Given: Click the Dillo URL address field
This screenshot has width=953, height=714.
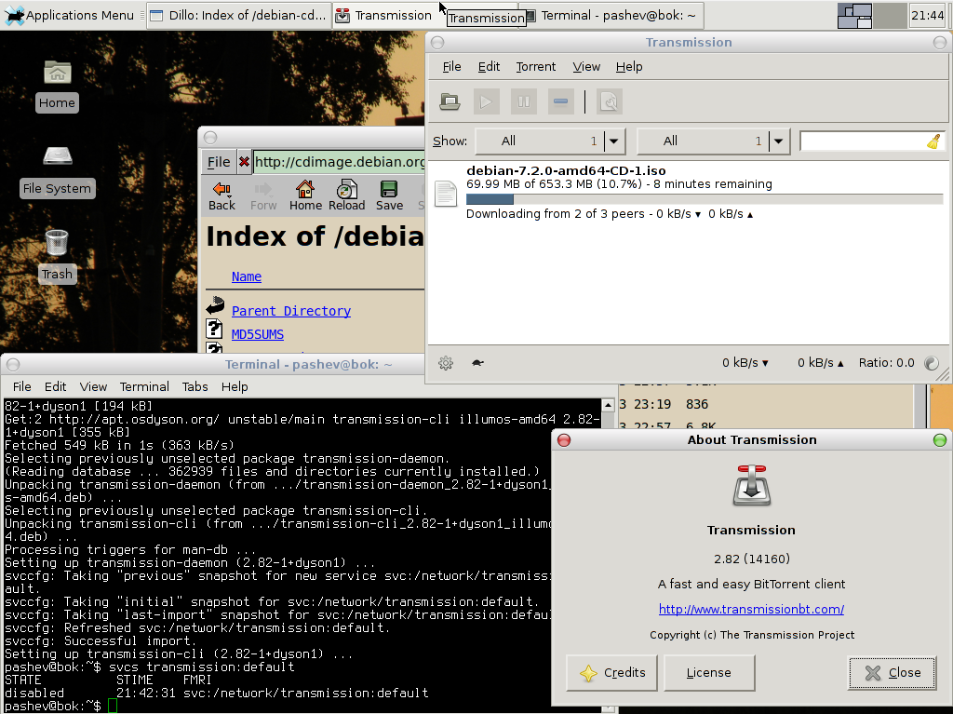Looking at the screenshot, I should click(339, 162).
